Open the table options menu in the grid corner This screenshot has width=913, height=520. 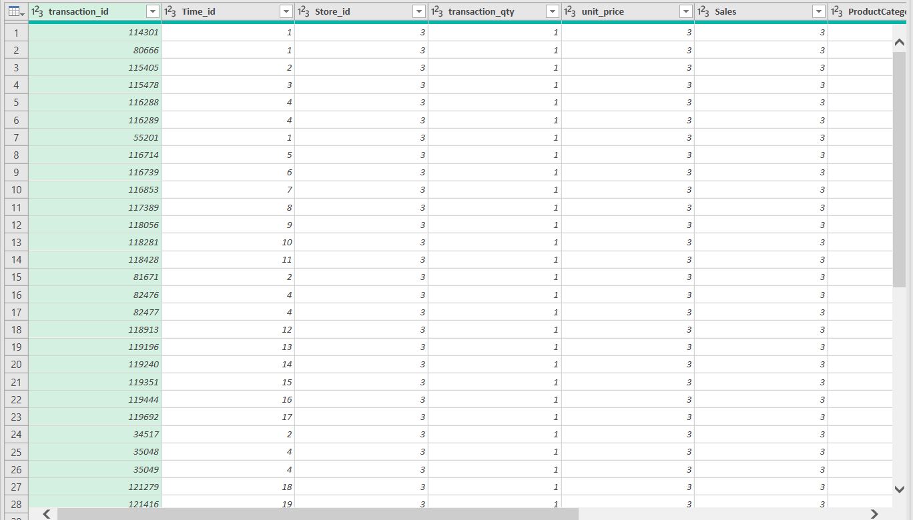tap(16, 12)
